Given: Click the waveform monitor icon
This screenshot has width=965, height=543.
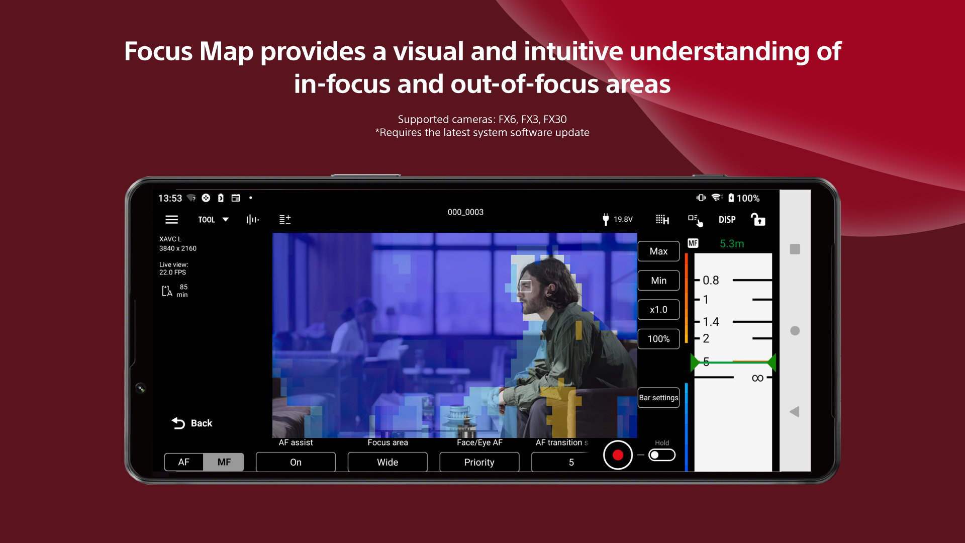Looking at the screenshot, I should [253, 219].
